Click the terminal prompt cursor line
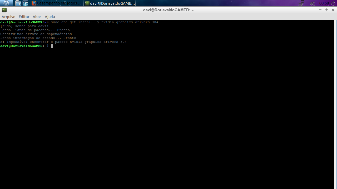This screenshot has height=189, width=337. click(52, 46)
